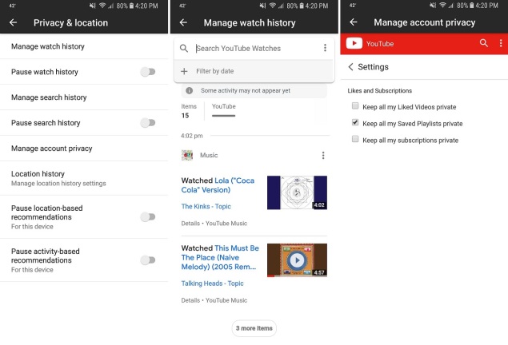Click the YouTube logo in the red header

point(354,43)
